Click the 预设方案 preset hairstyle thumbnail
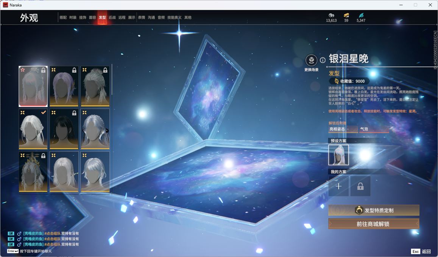 (x=338, y=155)
